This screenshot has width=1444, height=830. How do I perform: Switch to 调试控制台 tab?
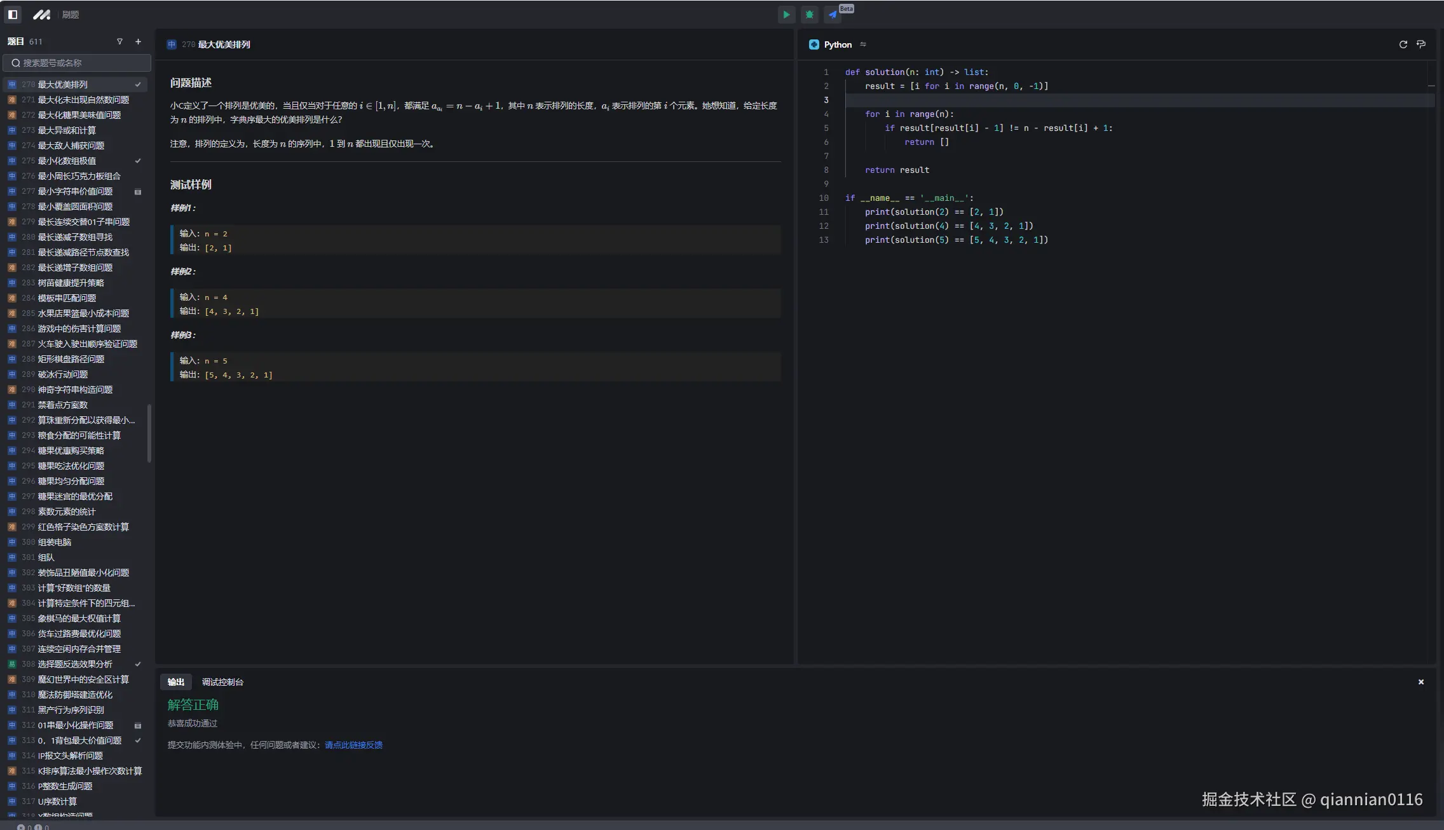222,682
